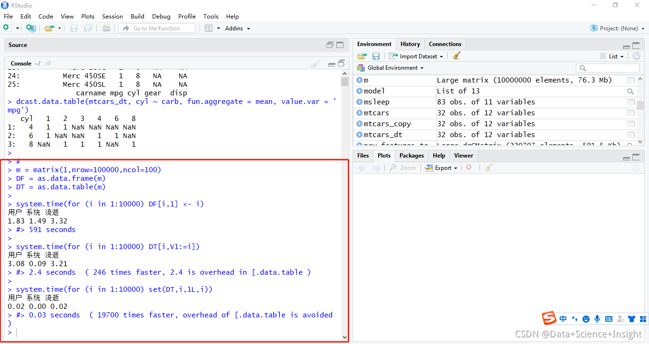This screenshot has width=649, height=344.
Task: Switch to the History tab
Action: pos(410,44)
